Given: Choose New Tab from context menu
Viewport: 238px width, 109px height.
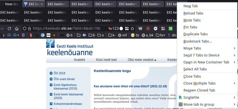Looking at the screenshot, I should pos(207,6).
